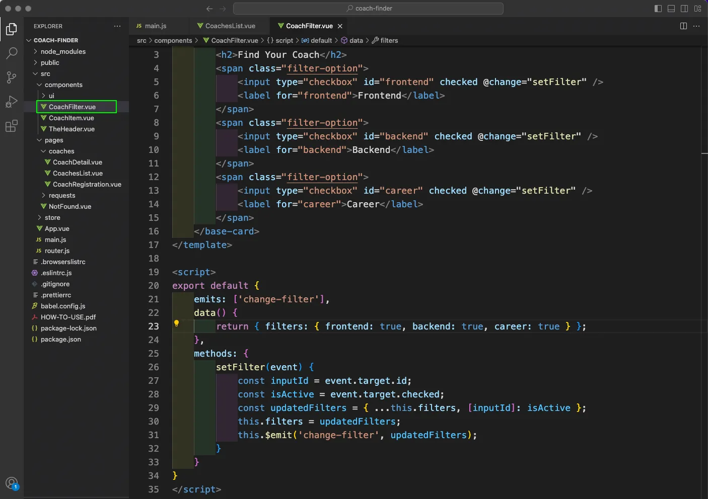Open TheHeader.vue in the explorer

point(72,129)
